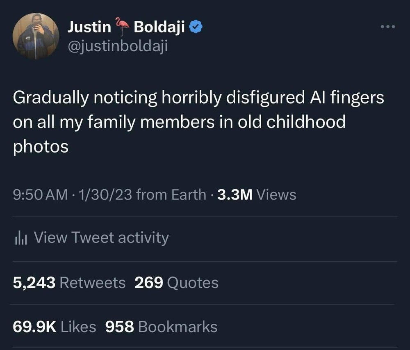
Task: View the 69.9K Likes list
Action: coord(55,327)
